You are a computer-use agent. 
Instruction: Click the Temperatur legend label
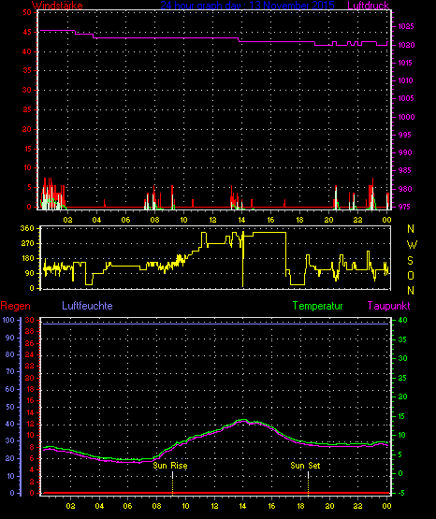point(317,306)
